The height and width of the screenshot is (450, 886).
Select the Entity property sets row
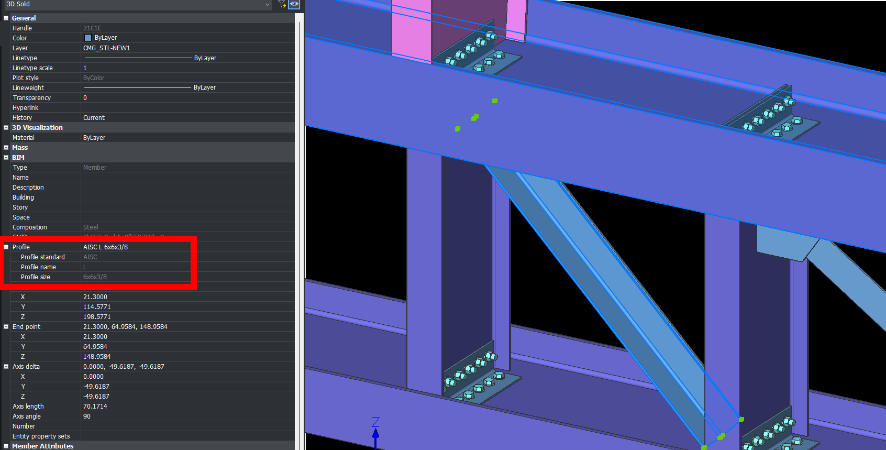click(152, 436)
